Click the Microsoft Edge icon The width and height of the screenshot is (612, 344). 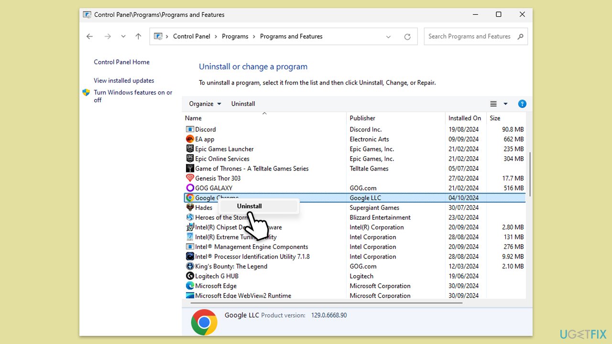pos(190,286)
